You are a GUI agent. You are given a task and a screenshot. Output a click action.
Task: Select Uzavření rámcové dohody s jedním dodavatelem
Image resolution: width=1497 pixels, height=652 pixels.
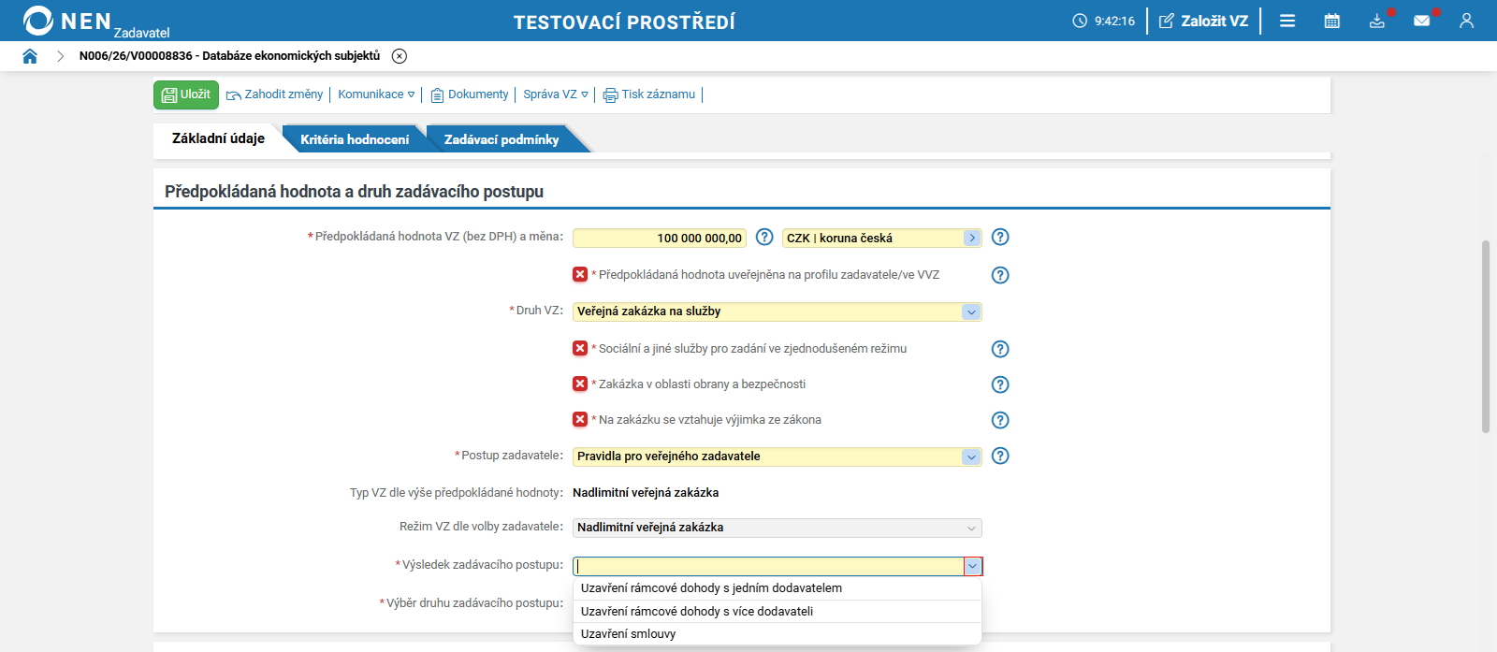(x=778, y=588)
